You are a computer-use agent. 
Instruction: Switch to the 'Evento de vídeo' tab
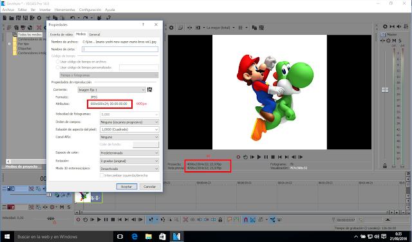(x=61, y=34)
